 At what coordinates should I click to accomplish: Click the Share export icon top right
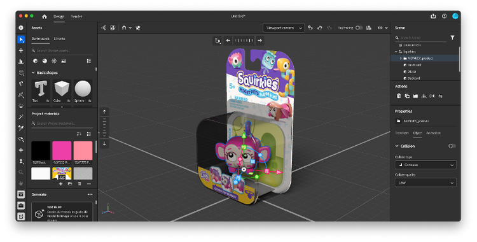pyautogui.click(x=433, y=16)
